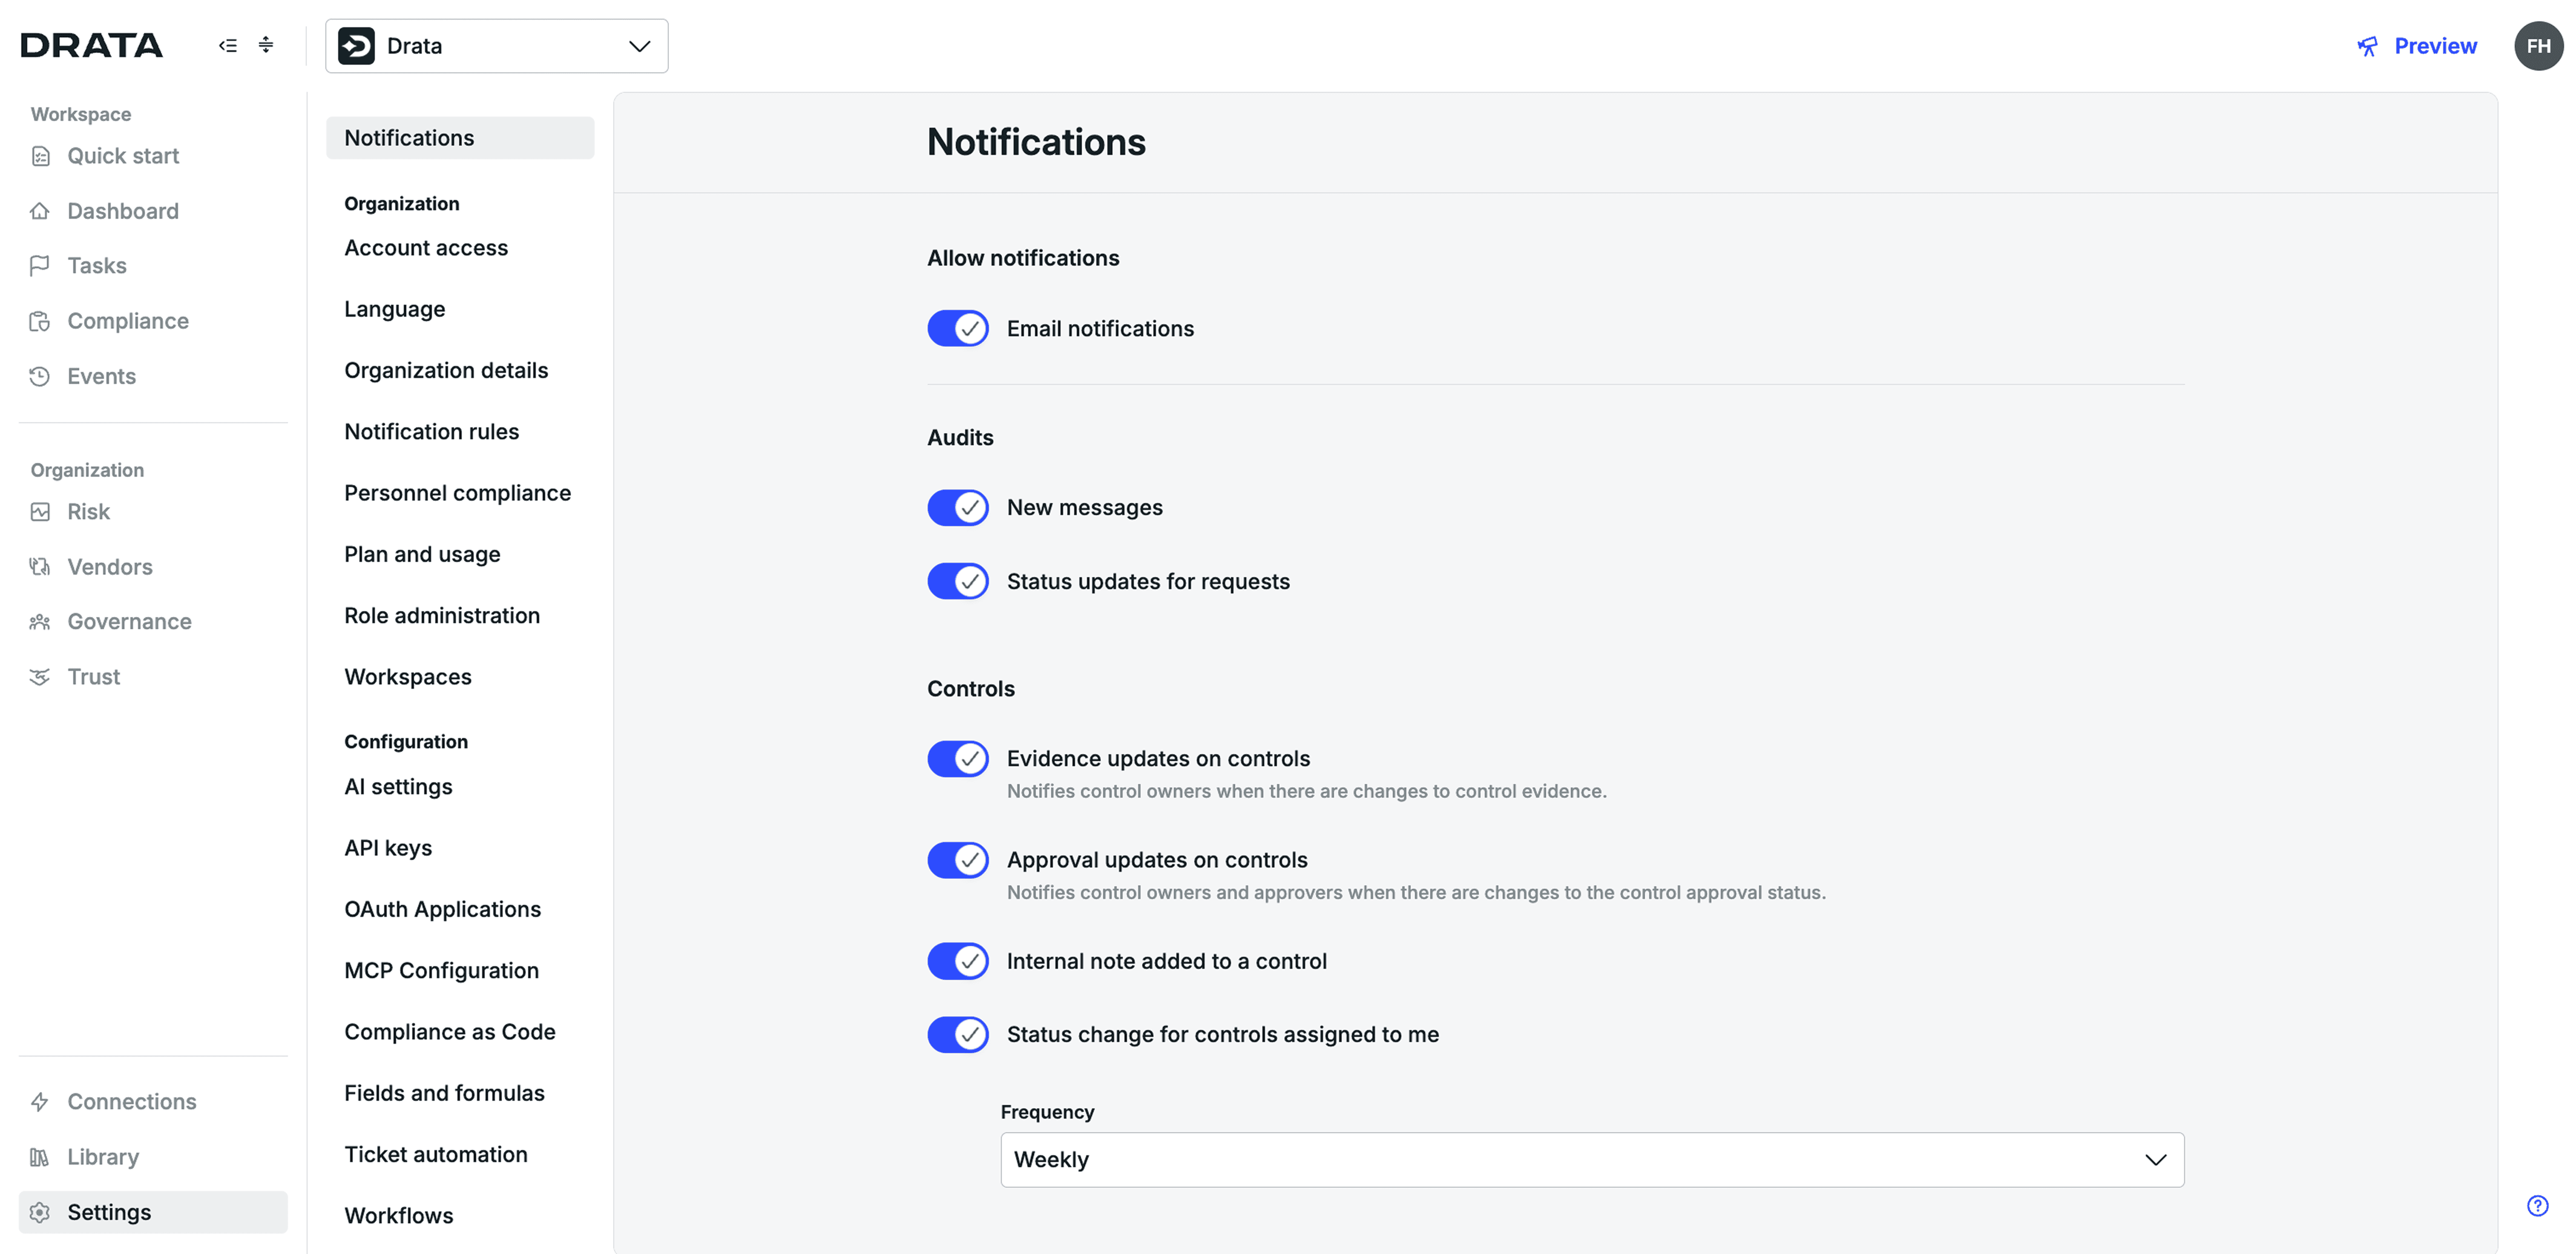Image resolution: width=2576 pixels, height=1254 pixels.
Task: Collapse the sidebar using the collapse icon
Action: click(x=228, y=45)
